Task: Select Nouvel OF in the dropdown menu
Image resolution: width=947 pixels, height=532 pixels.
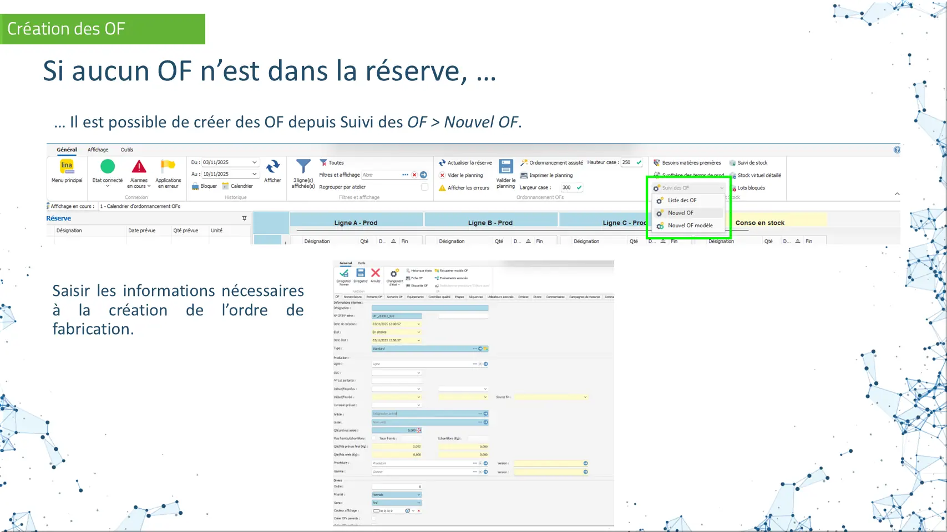Action: [681, 213]
